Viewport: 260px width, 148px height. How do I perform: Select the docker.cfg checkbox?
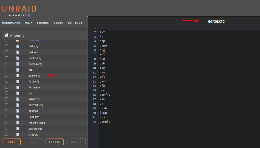point(7,58)
